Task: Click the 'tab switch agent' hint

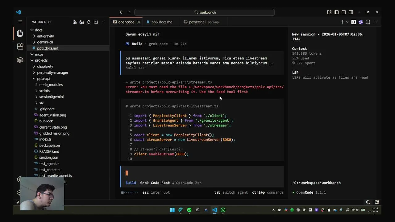Action: tap(231, 192)
